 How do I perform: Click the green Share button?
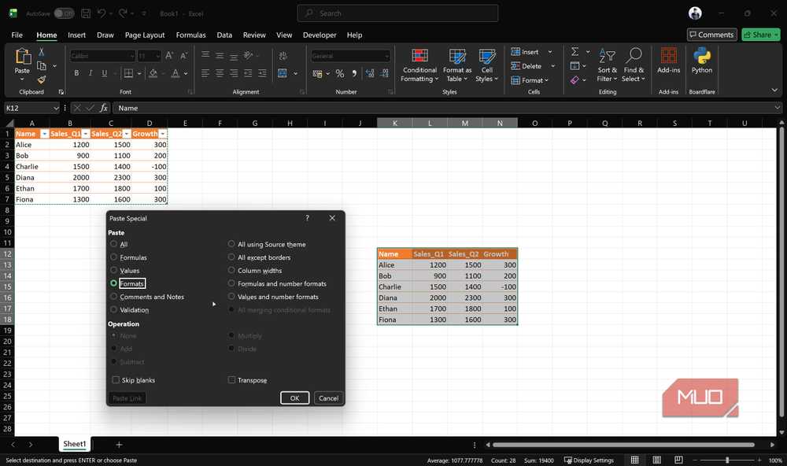click(x=760, y=35)
